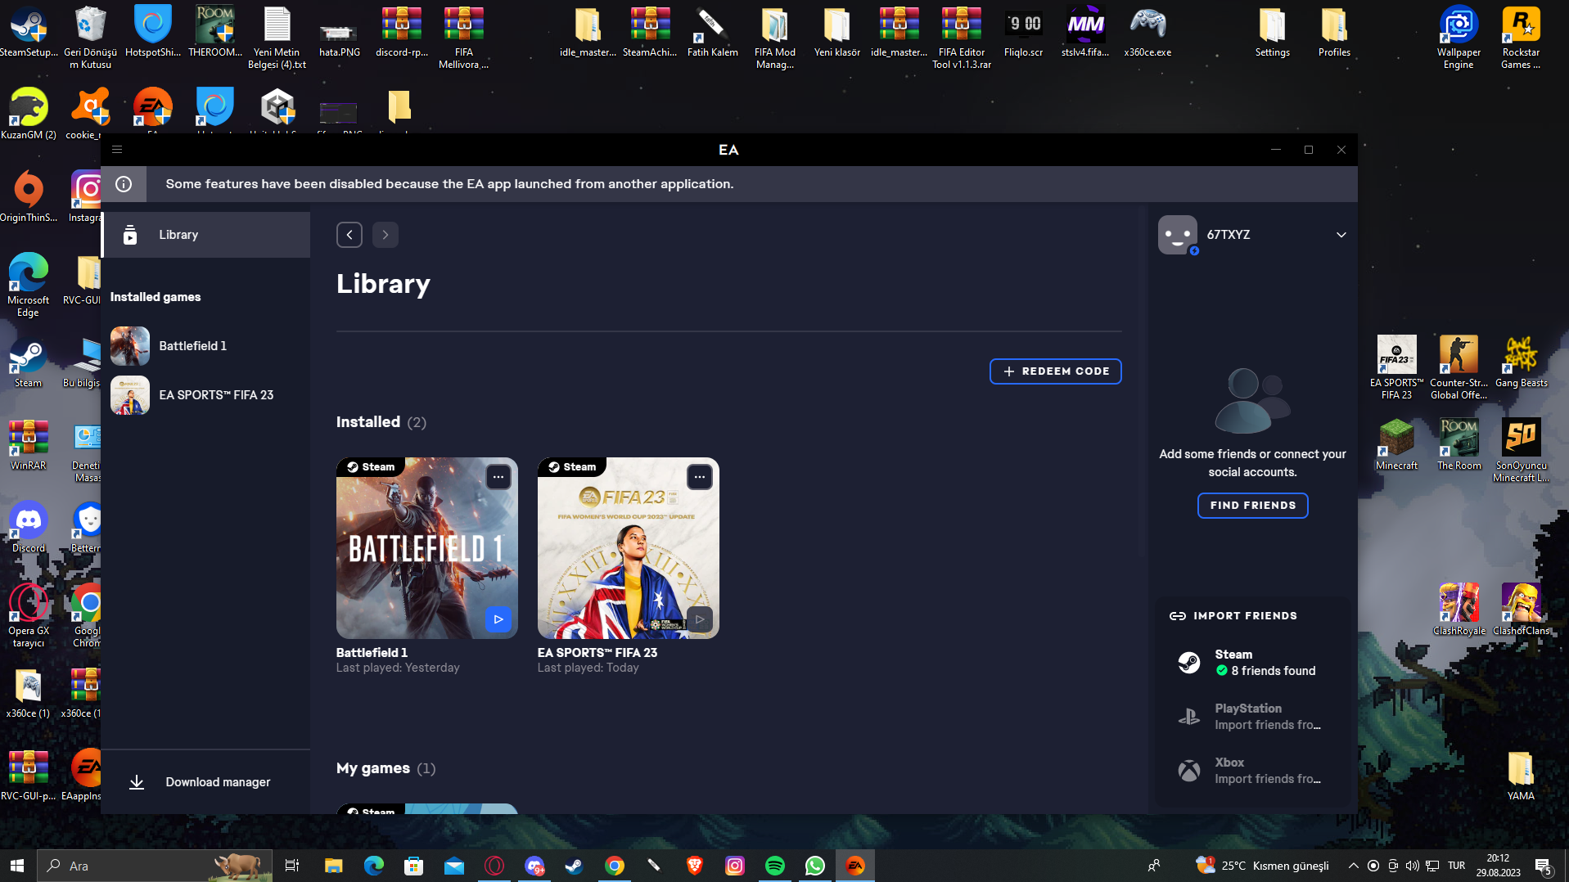1569x882 pixels.
Task: Click the info icon in notification banner
Action: point(124,184)
